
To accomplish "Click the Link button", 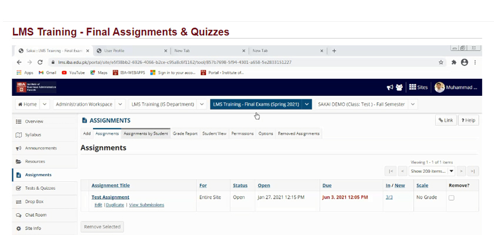I will (x=446, y=120).
